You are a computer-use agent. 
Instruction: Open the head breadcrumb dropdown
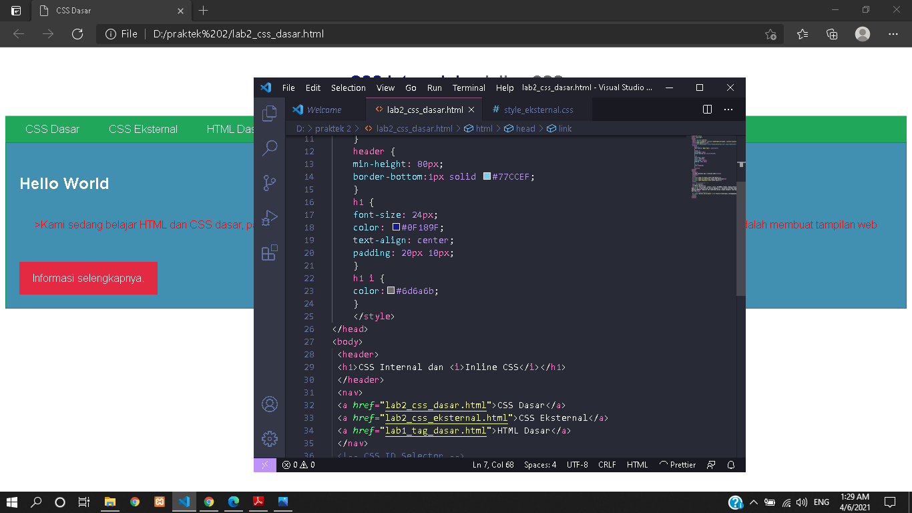[525, 128]
